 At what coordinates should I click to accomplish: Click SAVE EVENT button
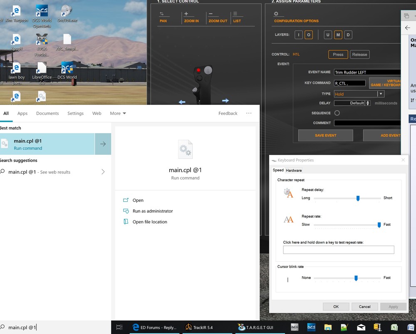(x=326, y=135)
